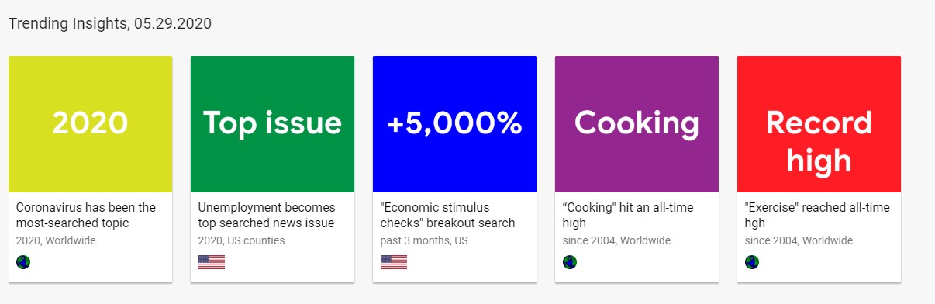Viewport: 935px width, 304px height.
Task: Click the globe icon under Cooking card
Action: coord(570,262)
